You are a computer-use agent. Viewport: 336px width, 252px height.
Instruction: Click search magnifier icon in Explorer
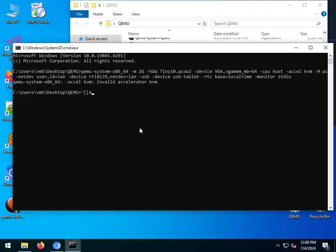319,24
